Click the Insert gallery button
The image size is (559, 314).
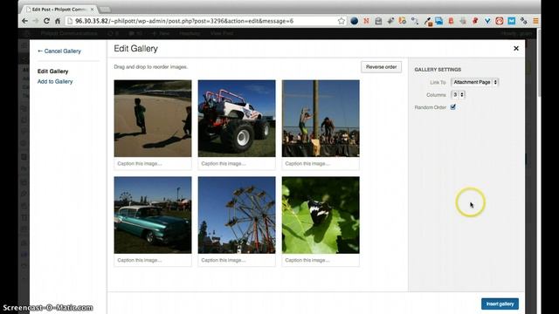pos(500,304)
